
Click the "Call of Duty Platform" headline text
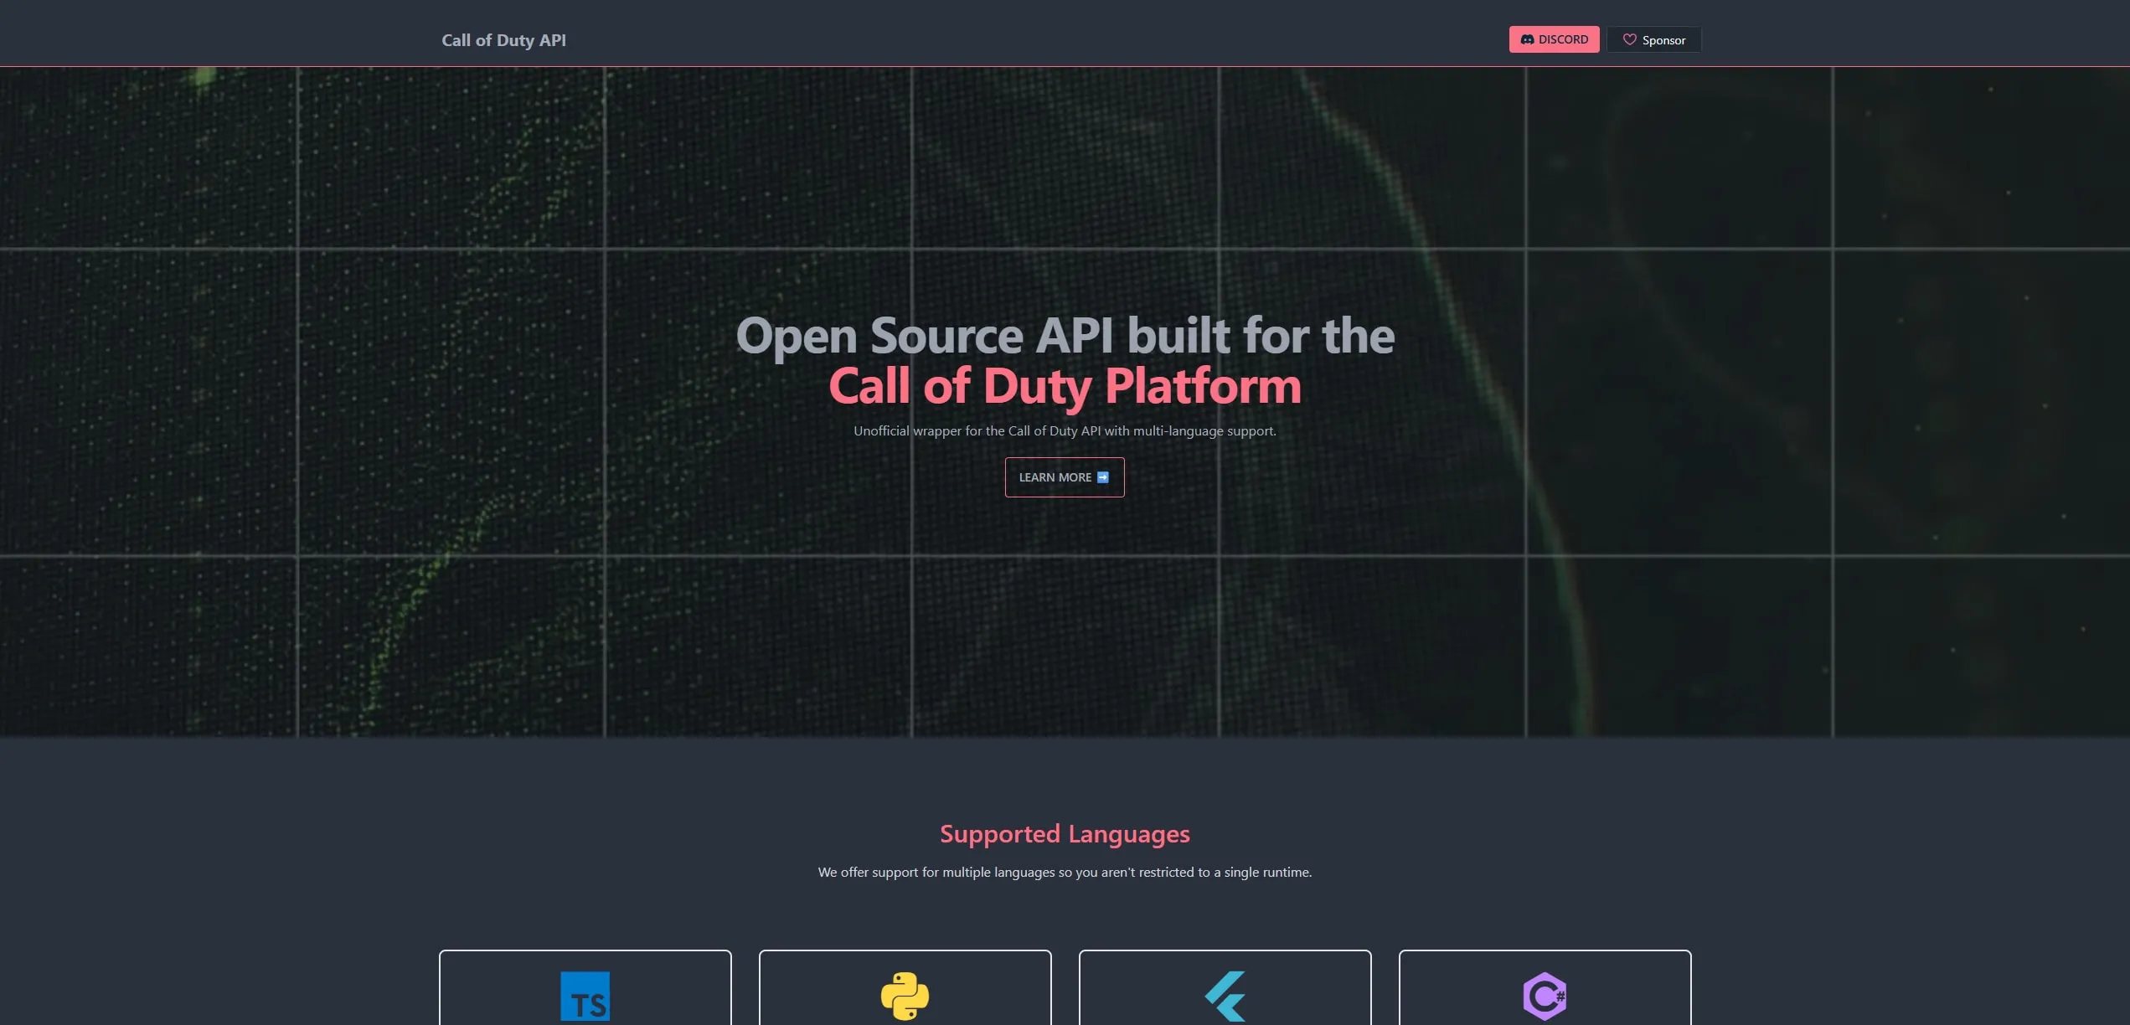pyautogui.click(x=1065, y=386)
